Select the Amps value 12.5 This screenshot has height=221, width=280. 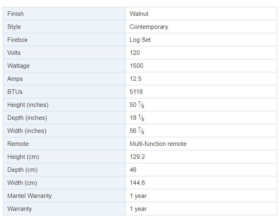coord(136,79)
